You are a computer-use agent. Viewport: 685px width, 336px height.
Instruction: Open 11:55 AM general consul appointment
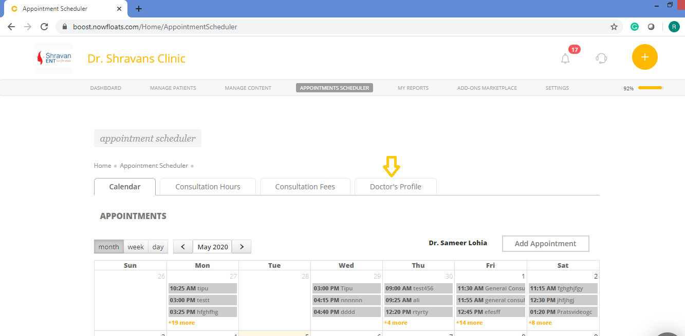click(x=491, y=300)
